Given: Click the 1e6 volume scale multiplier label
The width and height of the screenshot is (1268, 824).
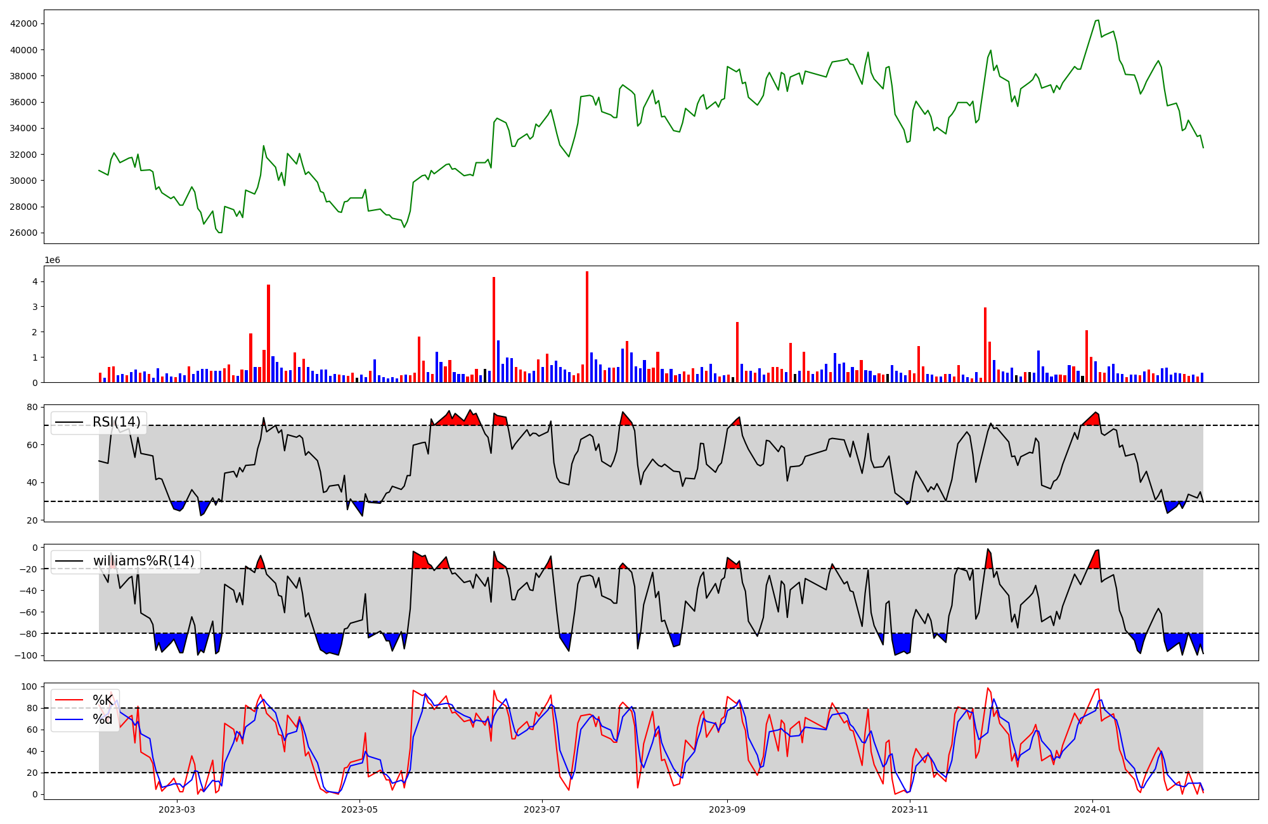Looking at the screenshot, I should tap(52, 261).
